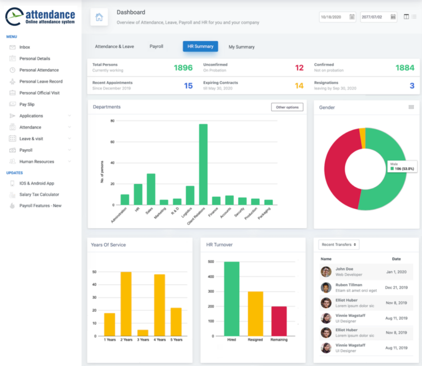The image size is (422, 366).
Task: Click Ruben Tillman's avatar
Action: (326, 287)
